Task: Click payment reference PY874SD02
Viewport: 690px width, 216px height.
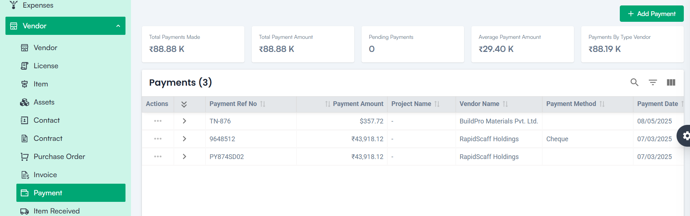Action: pyautogui.click(x=227, y=157)
